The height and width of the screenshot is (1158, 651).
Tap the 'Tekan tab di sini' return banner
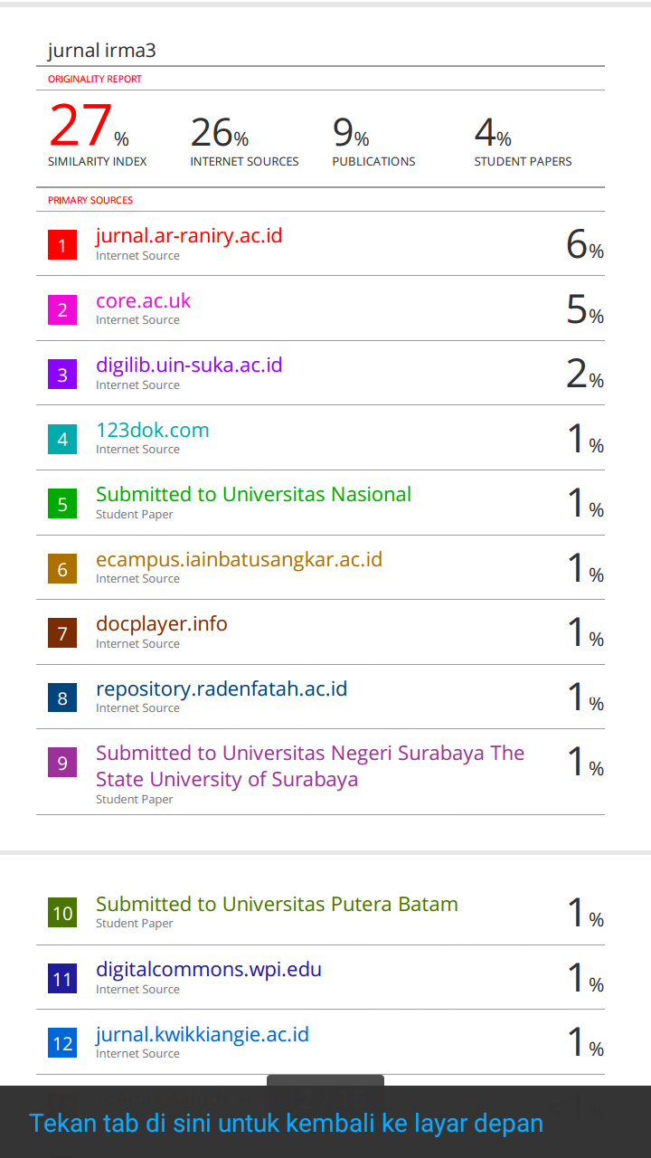tap(287, 1123)
